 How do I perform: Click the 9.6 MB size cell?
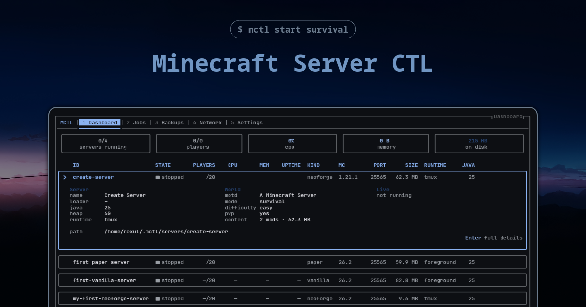[408, 299]
